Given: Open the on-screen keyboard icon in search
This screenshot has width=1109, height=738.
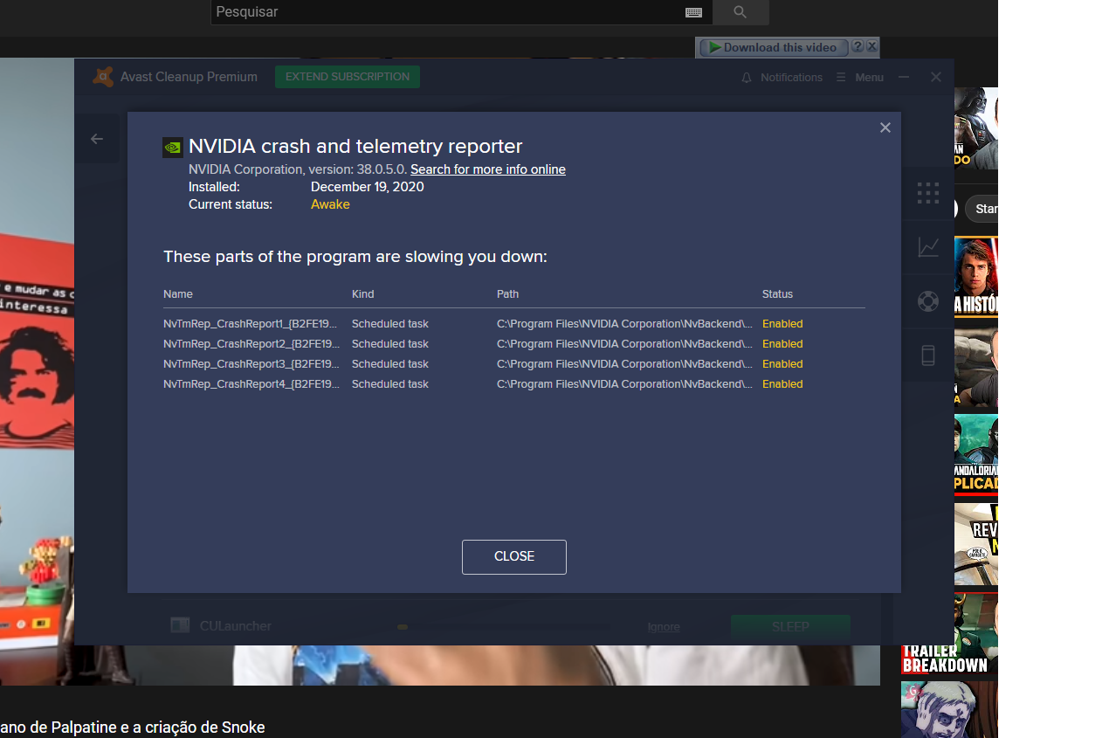Looking at the screenshot, I should 694,12.
